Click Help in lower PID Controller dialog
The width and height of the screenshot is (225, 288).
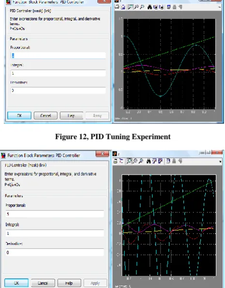[x=69, y=283]
